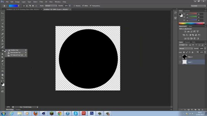Hide Layer 1 visibility eye
Screen dimensions: 207x116
(x=180, y=62)
